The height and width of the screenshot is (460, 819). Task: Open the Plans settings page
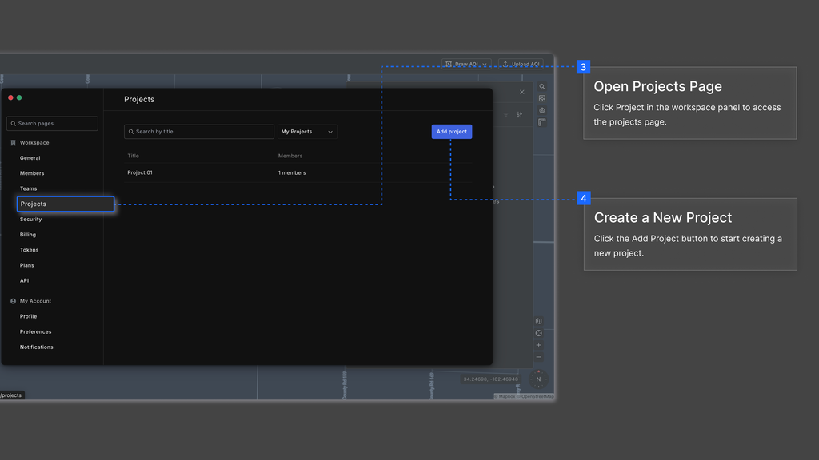(26, 265)
